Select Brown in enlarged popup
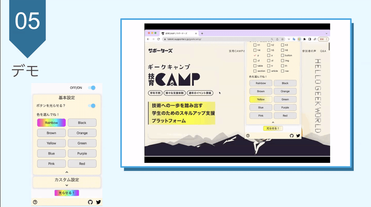Viewport: 371px width, 207px height. point(51,133)
